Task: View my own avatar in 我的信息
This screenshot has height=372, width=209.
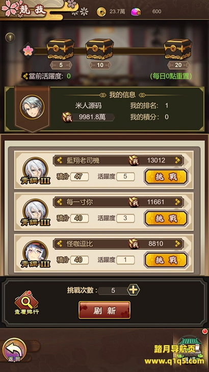Action: pyautogui.click(x=32, y=107)
